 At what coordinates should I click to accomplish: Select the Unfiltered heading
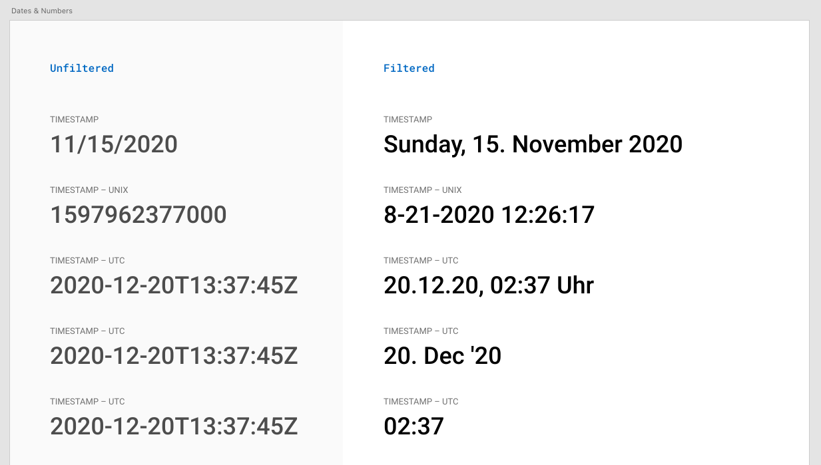pos(82,68)
